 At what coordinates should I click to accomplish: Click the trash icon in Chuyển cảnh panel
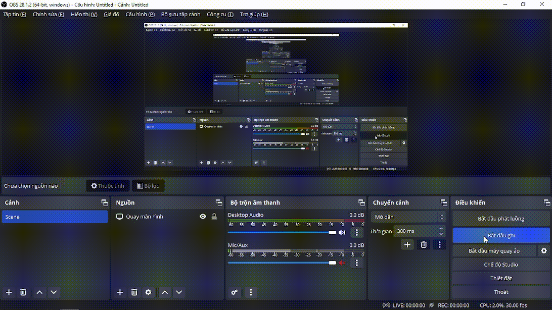coord(424,245)
